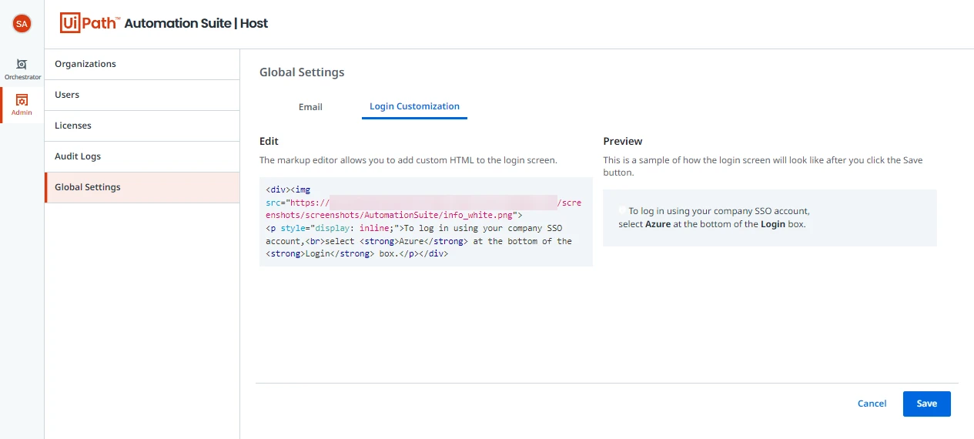
Task: Click the info image in the login preview
Action: [x=623, y=210]
